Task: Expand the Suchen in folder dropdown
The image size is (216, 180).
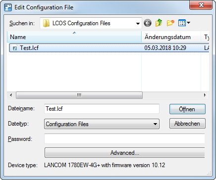Action: 138,23
